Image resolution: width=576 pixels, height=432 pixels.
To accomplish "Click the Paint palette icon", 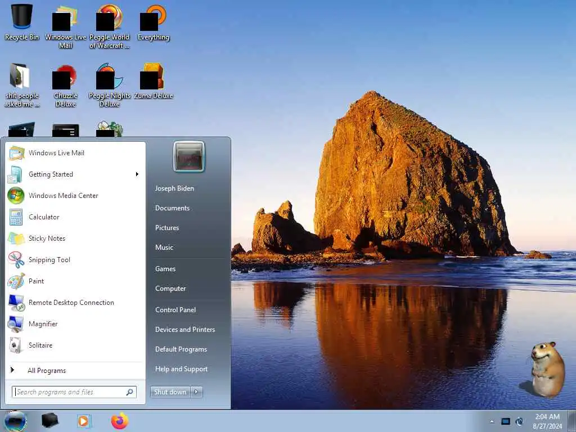I will click(x=16, y=281).
